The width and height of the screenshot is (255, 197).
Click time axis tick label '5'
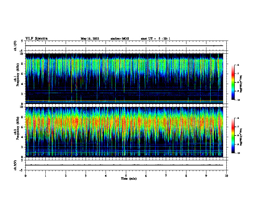click(x=126, y=176)
